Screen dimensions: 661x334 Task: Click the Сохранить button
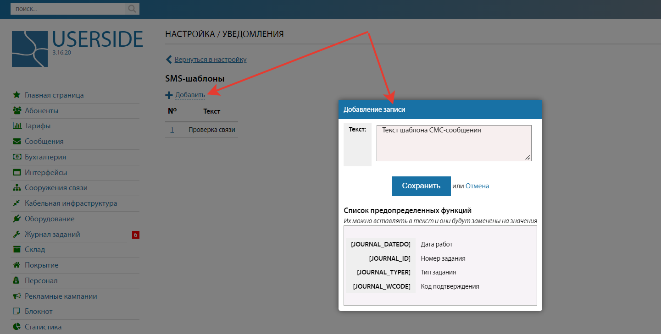point(421,186)
